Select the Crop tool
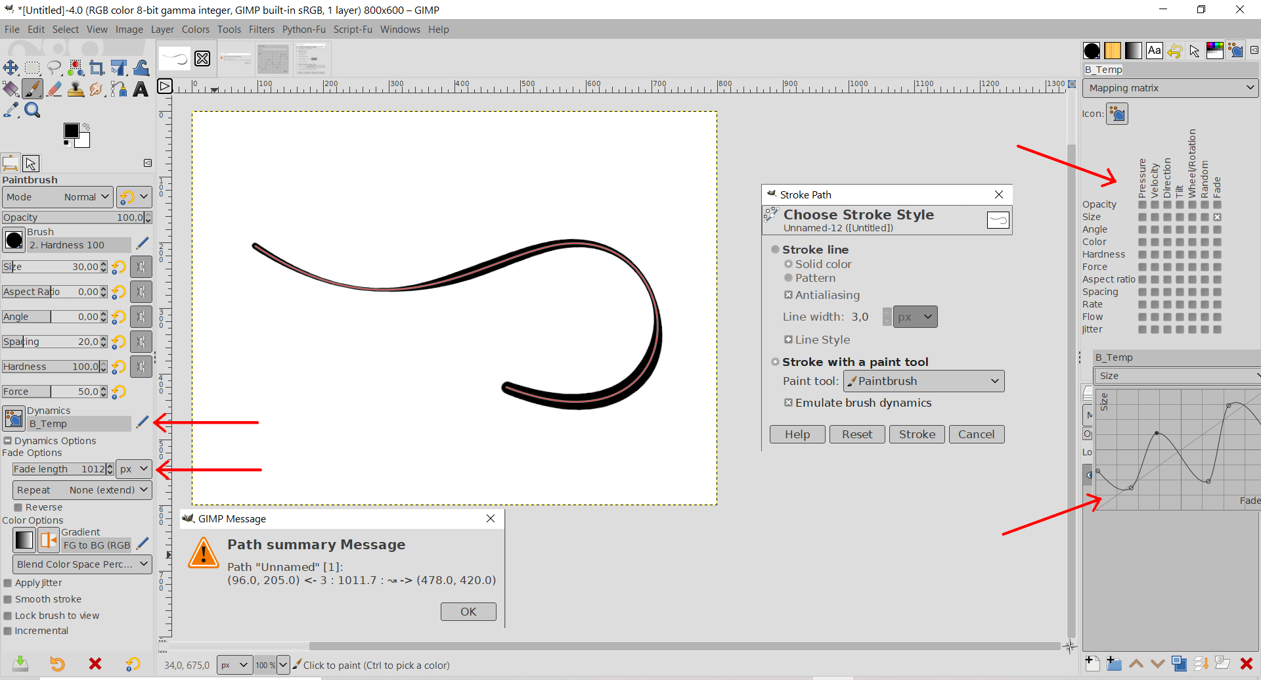The width and height of the screenshot is (1261, 680). [x=97, y=68]
